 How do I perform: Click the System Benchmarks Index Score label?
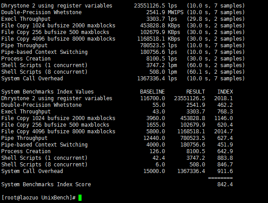pos(46,184)
